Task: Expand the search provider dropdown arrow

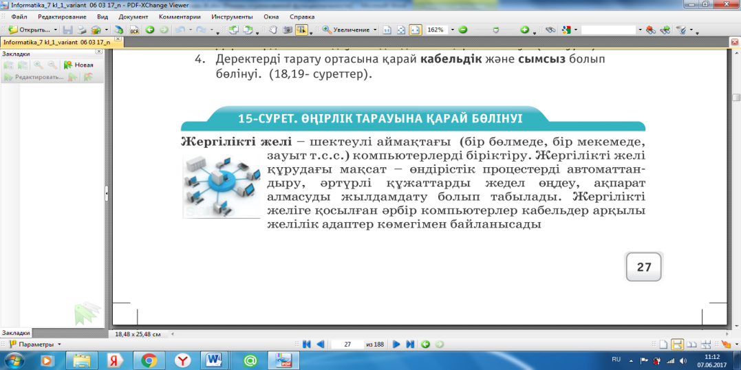Action: (x=576, y=30)
